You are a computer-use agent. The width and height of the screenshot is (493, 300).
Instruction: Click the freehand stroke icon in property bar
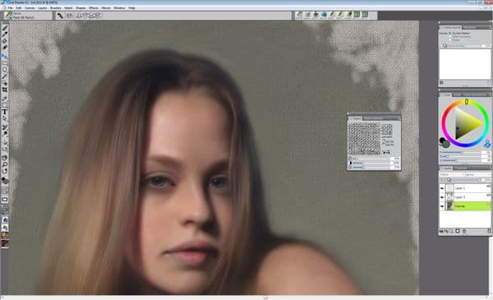pos(60,16)
